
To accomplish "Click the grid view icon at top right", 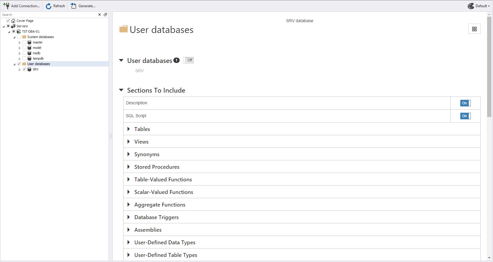I will tap(474, 29).
